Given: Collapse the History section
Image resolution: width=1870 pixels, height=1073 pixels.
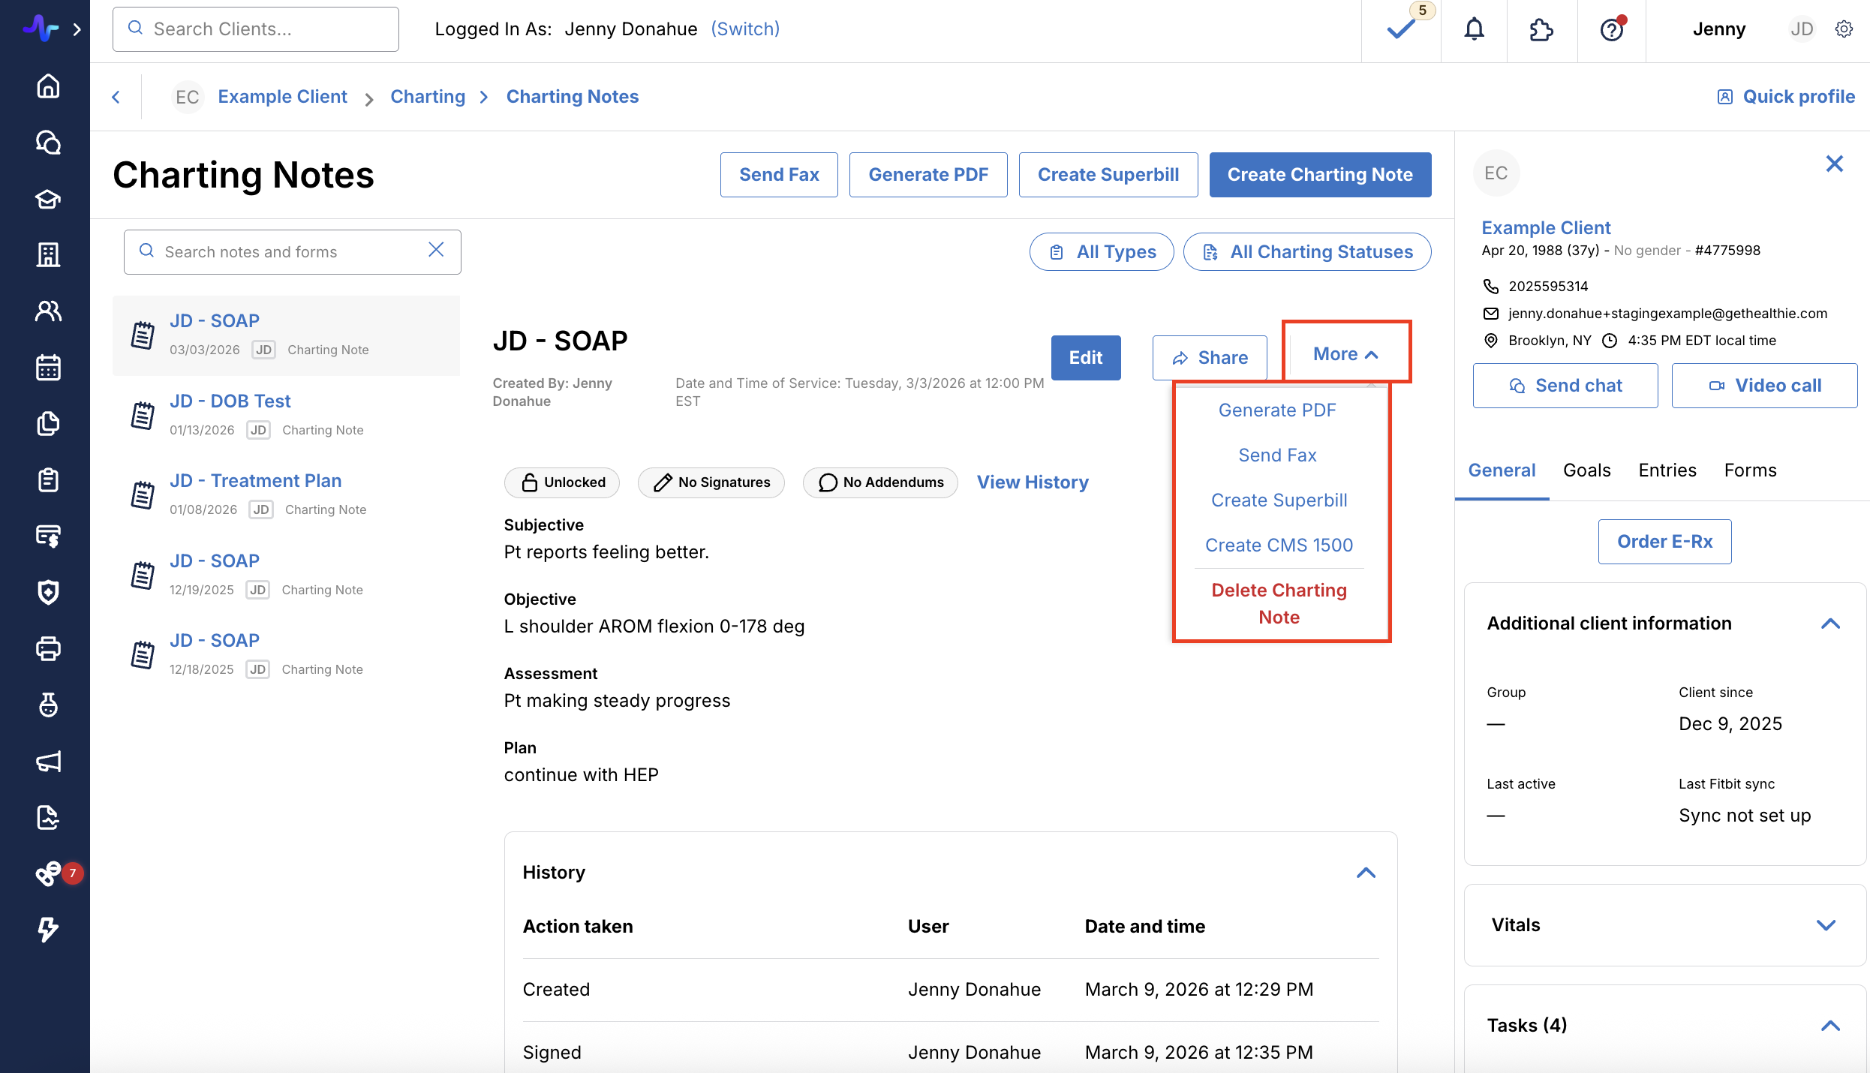Looking at the screenshot, I should coord(1366,873).
